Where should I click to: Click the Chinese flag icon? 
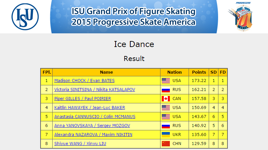point(166,144)
